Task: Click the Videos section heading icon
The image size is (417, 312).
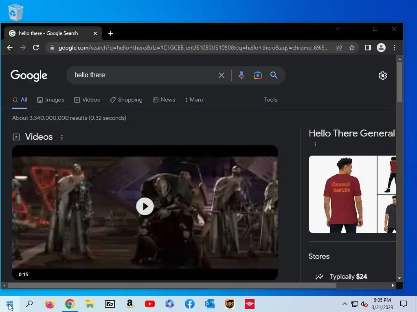Action: coord(16,137)
